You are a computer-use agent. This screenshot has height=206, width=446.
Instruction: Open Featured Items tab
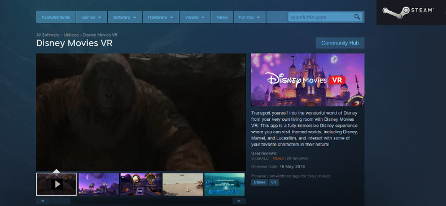pyautogui.click(x=56, y=17)
